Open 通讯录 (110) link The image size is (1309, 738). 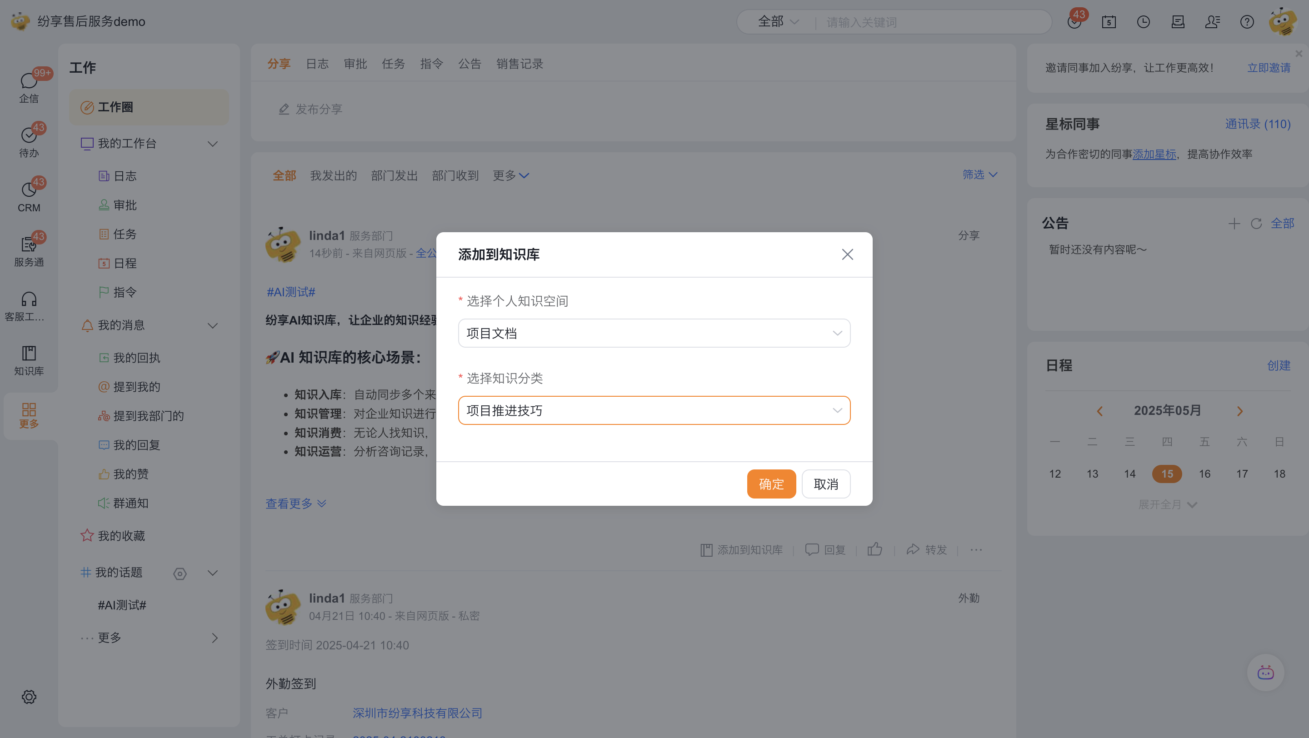pyautogui.click(x=1258, y=124)
